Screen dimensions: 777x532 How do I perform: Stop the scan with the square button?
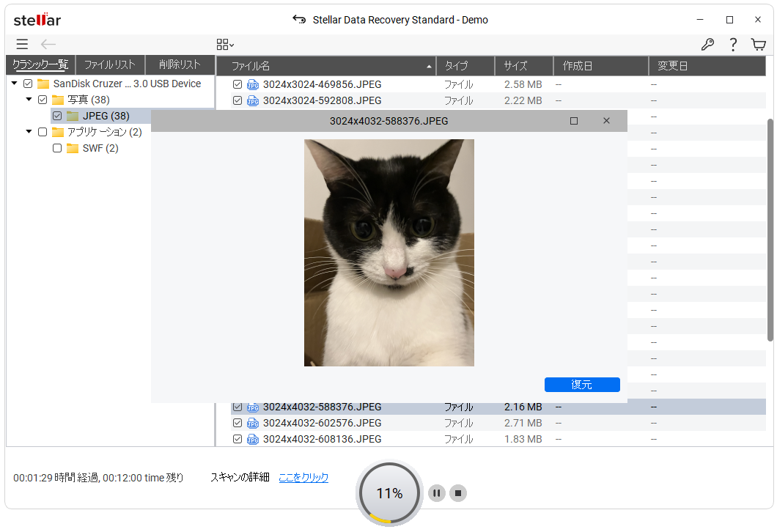click(x=458, y=493)
